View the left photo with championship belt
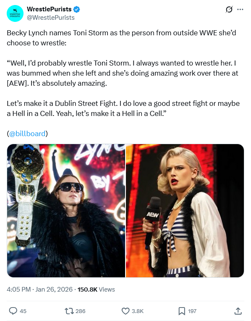The height and width of the screenshot is (321, 251). (x=66, y=210)
